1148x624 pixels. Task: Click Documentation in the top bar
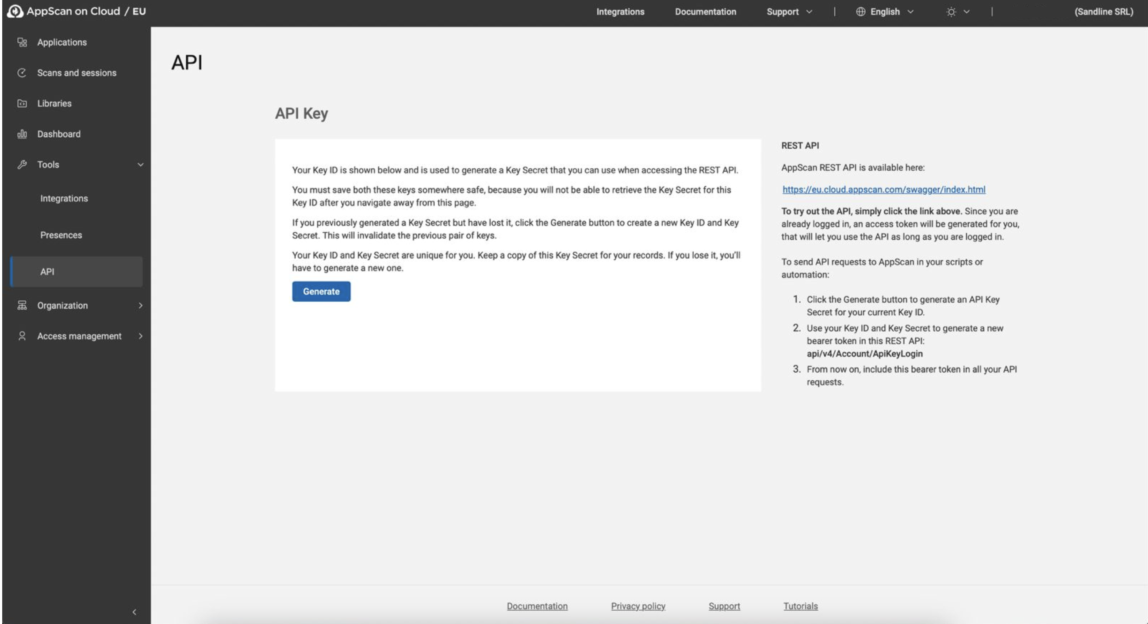point(705,12)
